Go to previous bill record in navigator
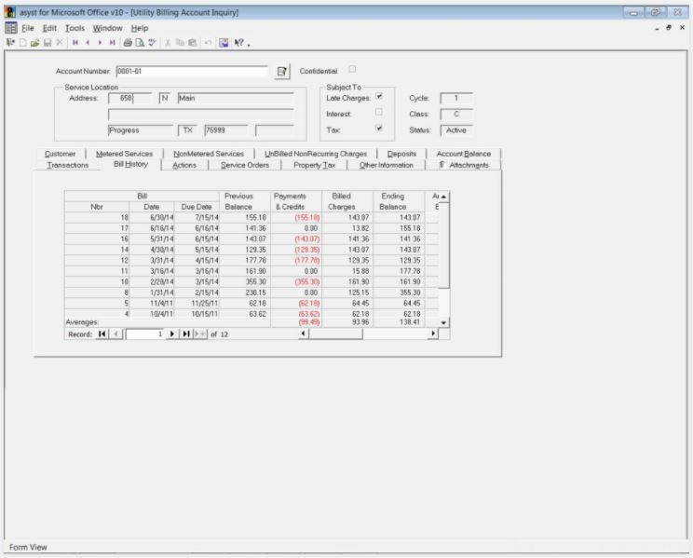 tap(115, 333)
